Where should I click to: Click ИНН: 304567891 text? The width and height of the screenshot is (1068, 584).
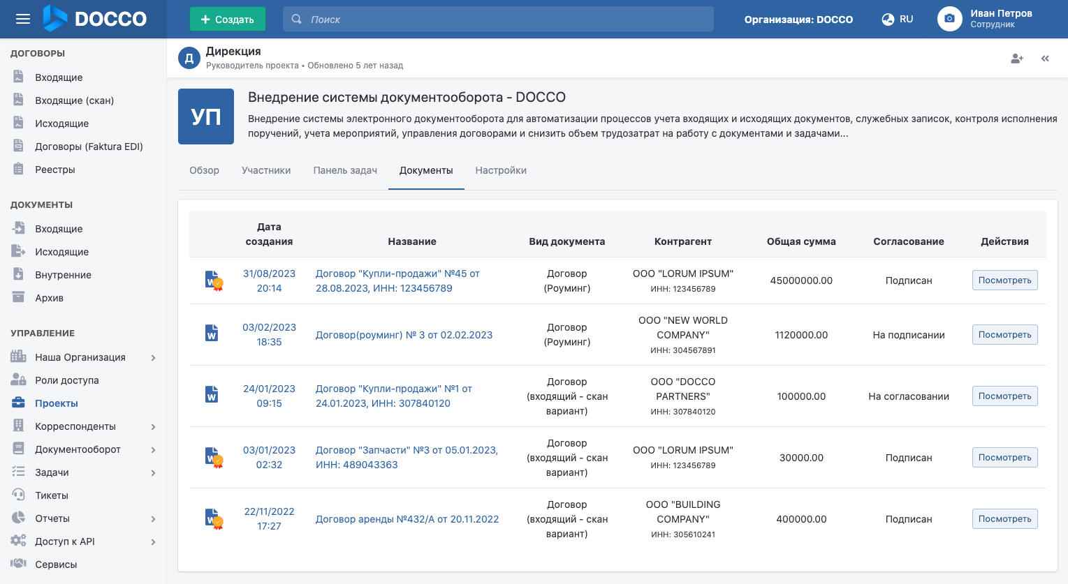(x=683, y=350)
